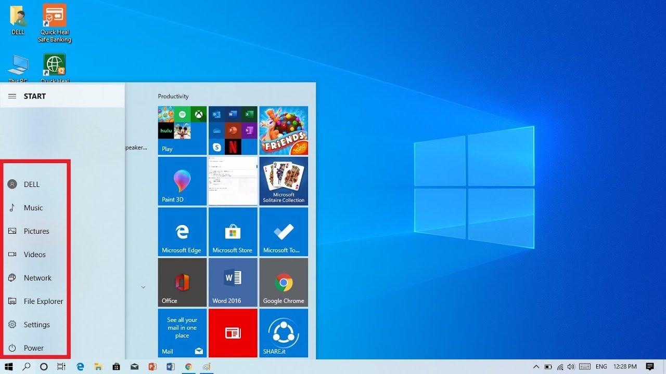Image resolution: width=666 pixels, height=374 pixels.
Task: Launch the Candy Crush Friends tile
Action: [284, 130]
